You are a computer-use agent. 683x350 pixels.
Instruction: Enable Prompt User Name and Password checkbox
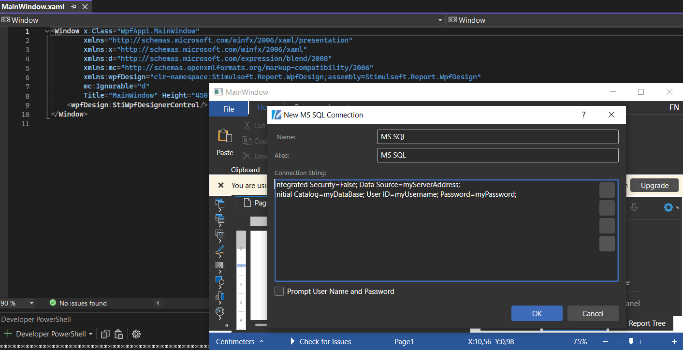(x=279, y=292)
